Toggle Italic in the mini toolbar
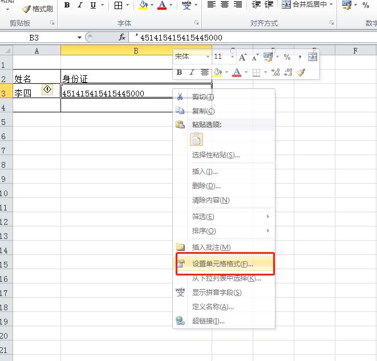The height and width of the screenshot is (361, 377). (x=192, y=72)
